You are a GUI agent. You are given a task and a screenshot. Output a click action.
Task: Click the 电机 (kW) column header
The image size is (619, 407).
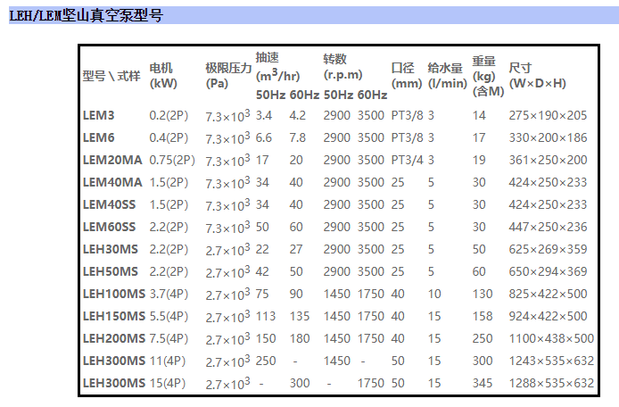point(161,76)
